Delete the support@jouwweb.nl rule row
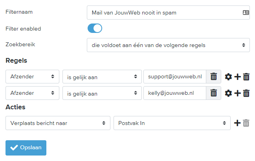Viewport: 255px width, 161px height. click(x=246, y=77)
